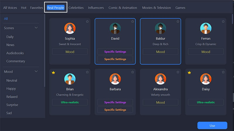This screenshot has height=131, width=234.
Task: Open the Movies & Television tab
Action: tap(156, 8)
